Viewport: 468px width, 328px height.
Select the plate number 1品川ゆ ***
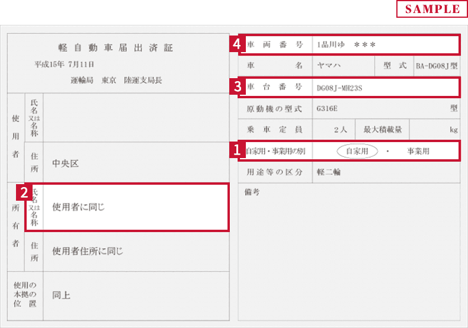coord(346,45)
